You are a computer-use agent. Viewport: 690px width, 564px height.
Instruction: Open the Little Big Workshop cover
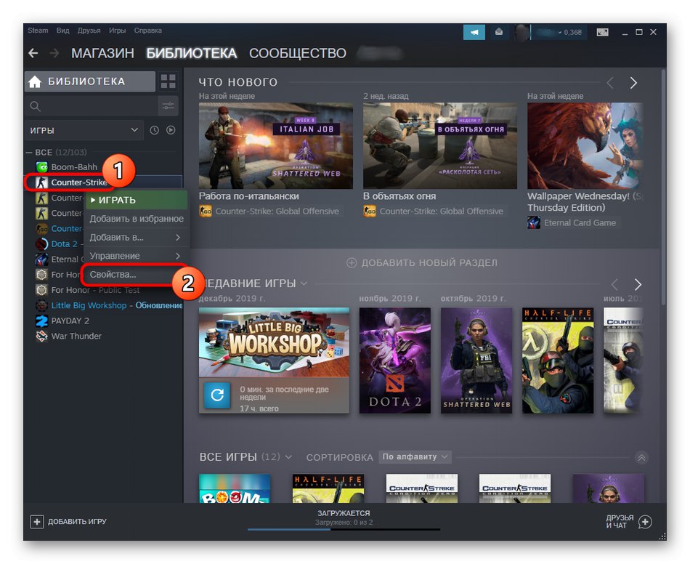pyautogui.click(x=274, y=342)
